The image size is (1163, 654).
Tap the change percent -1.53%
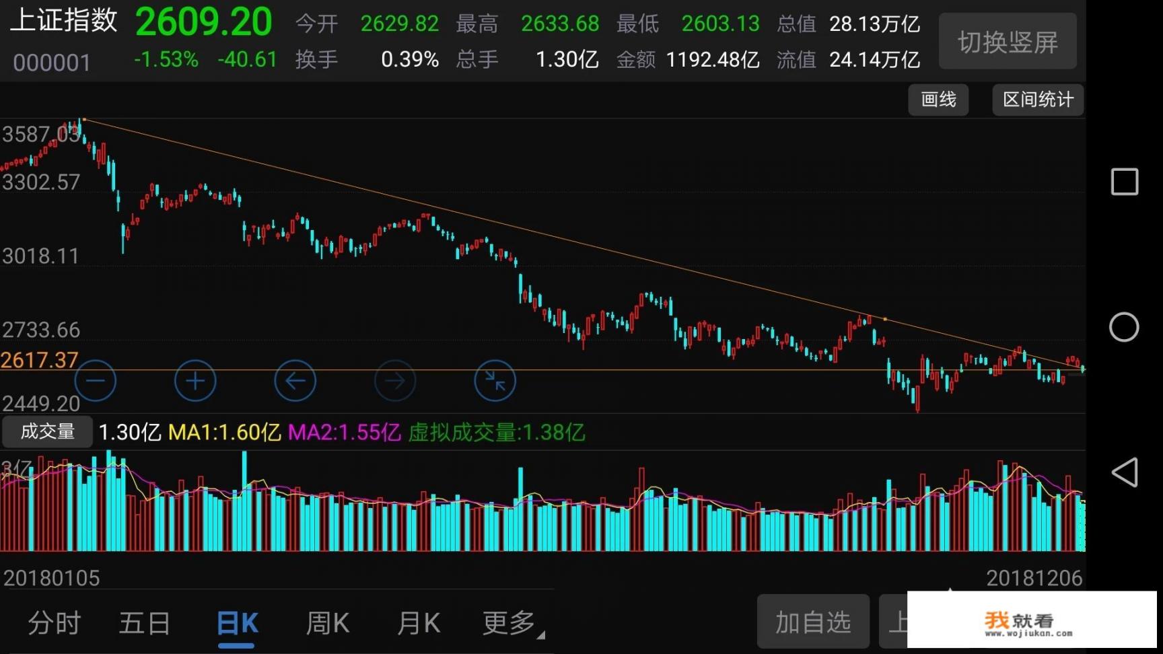(166, 60)
